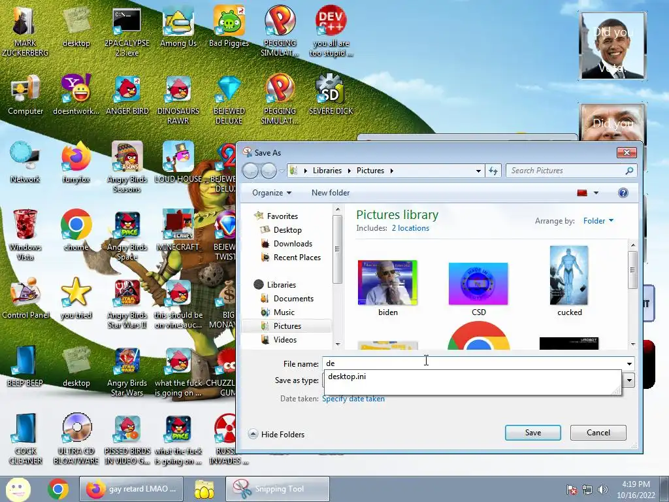Click the Firefox gay retard LMAO taskbar button
Screen dimensions: 669x502
point(131,489)
